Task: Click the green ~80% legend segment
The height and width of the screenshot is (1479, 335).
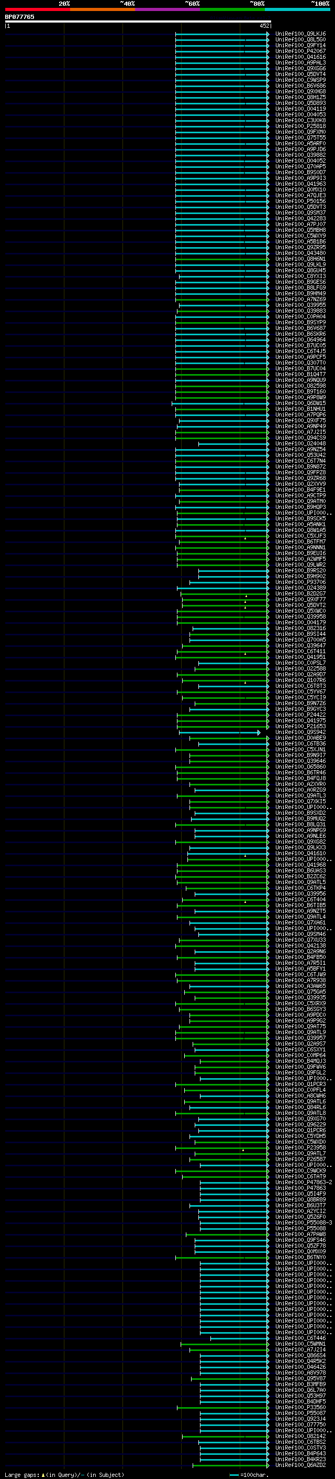Action: click(x=232, y=9)
